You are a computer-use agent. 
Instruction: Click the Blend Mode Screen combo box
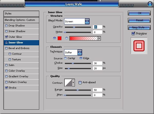(77, 21)
